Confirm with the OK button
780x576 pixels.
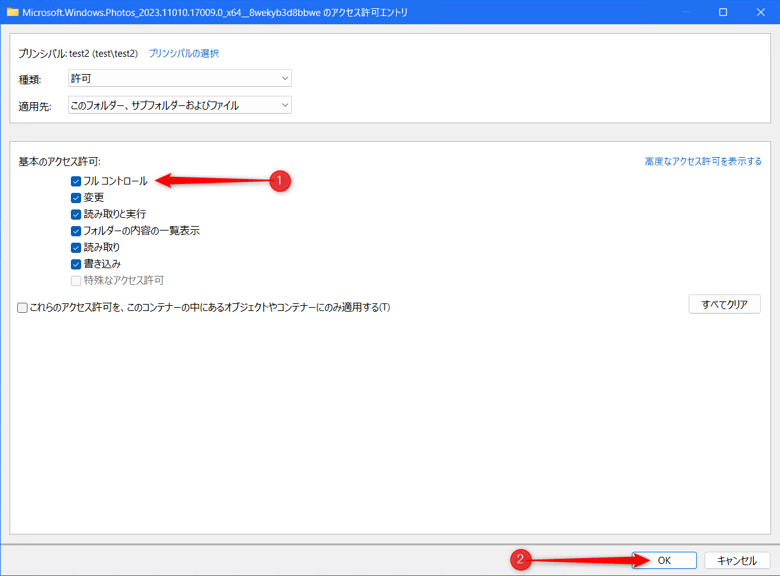664,561
